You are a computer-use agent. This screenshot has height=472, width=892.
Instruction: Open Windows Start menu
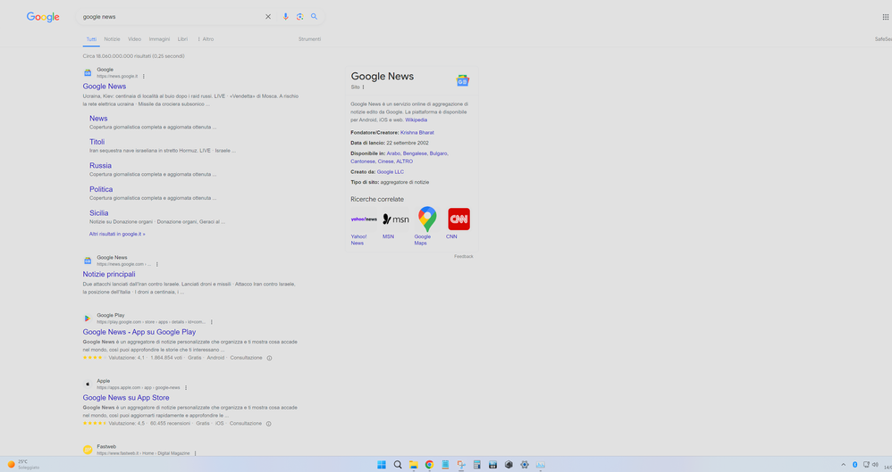coord(382,465)
